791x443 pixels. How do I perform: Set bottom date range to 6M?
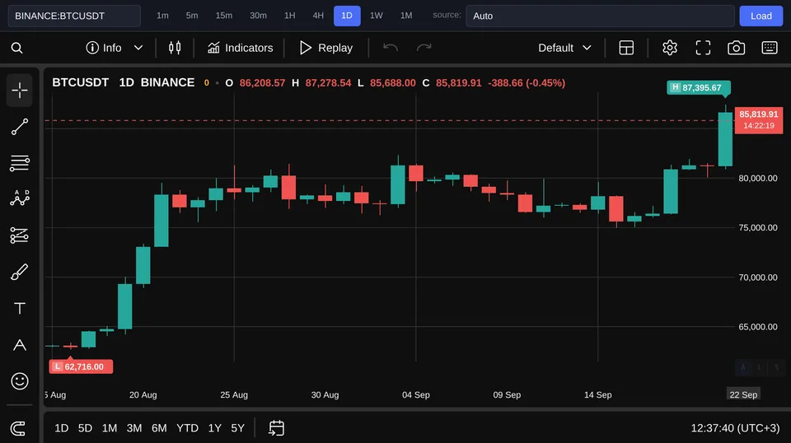tap(159, 428)
